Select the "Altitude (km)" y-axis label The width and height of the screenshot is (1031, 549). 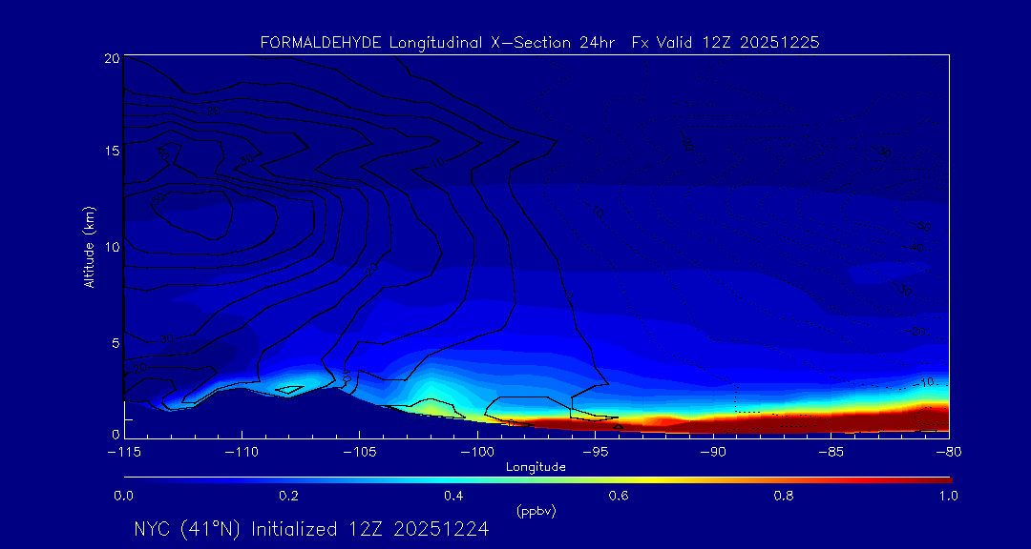click(89, 247)
